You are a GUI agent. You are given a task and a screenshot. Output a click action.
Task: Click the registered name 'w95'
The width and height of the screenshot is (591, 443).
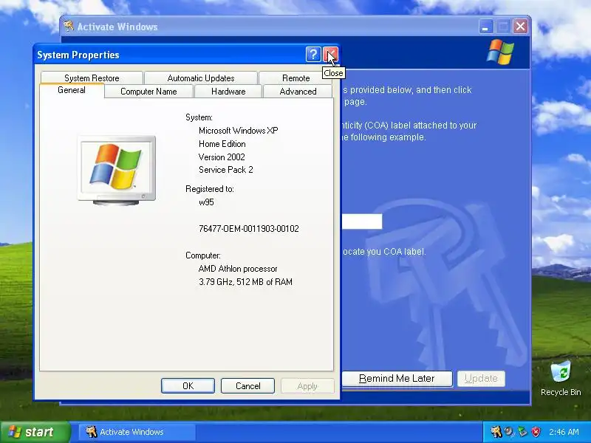[x=206, y=202]
